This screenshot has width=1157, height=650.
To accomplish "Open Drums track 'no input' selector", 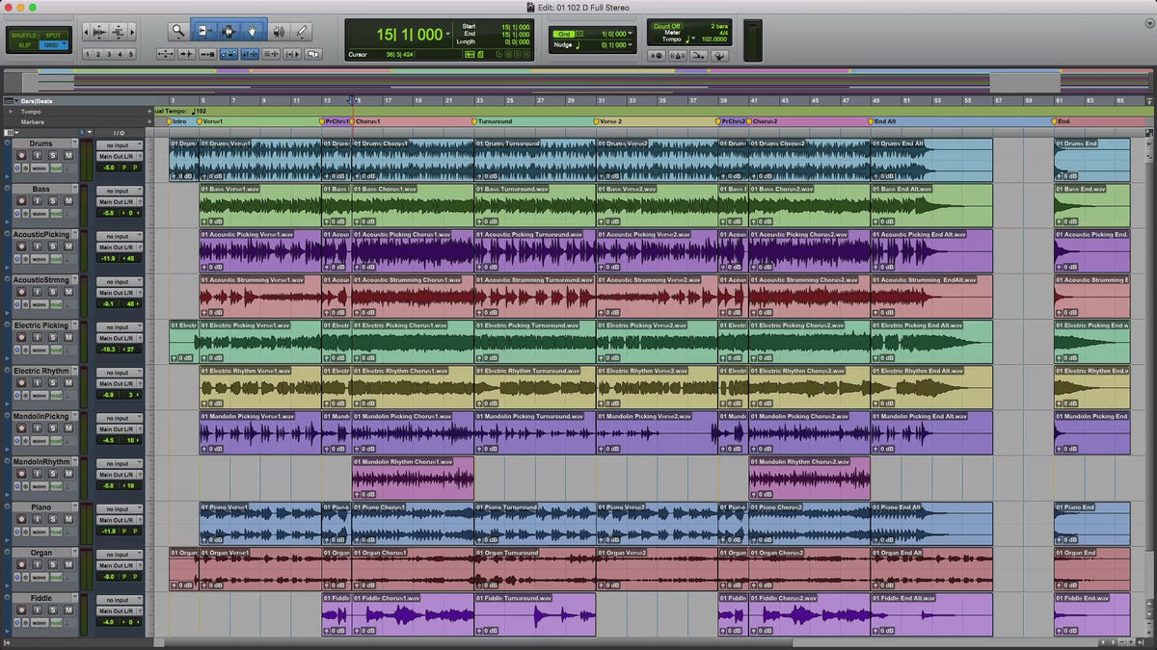I will pyautogui.click(x=119, y=145).
